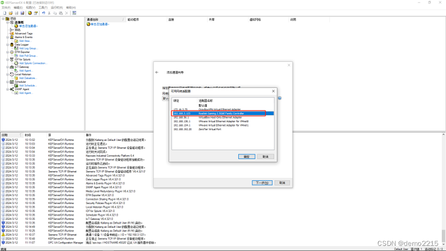Confirm adapter selection with the 确定 button

pyautogui.click(x=246, y=157)
